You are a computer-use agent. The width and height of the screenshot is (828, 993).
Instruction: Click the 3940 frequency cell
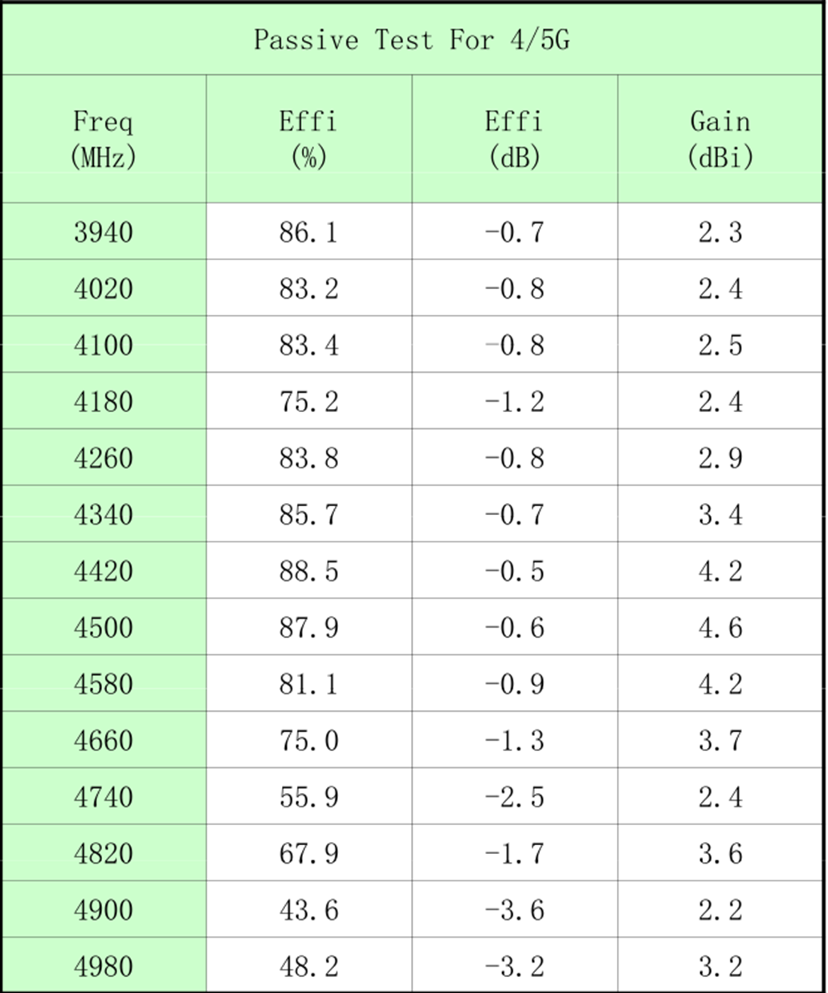point(104,232)
